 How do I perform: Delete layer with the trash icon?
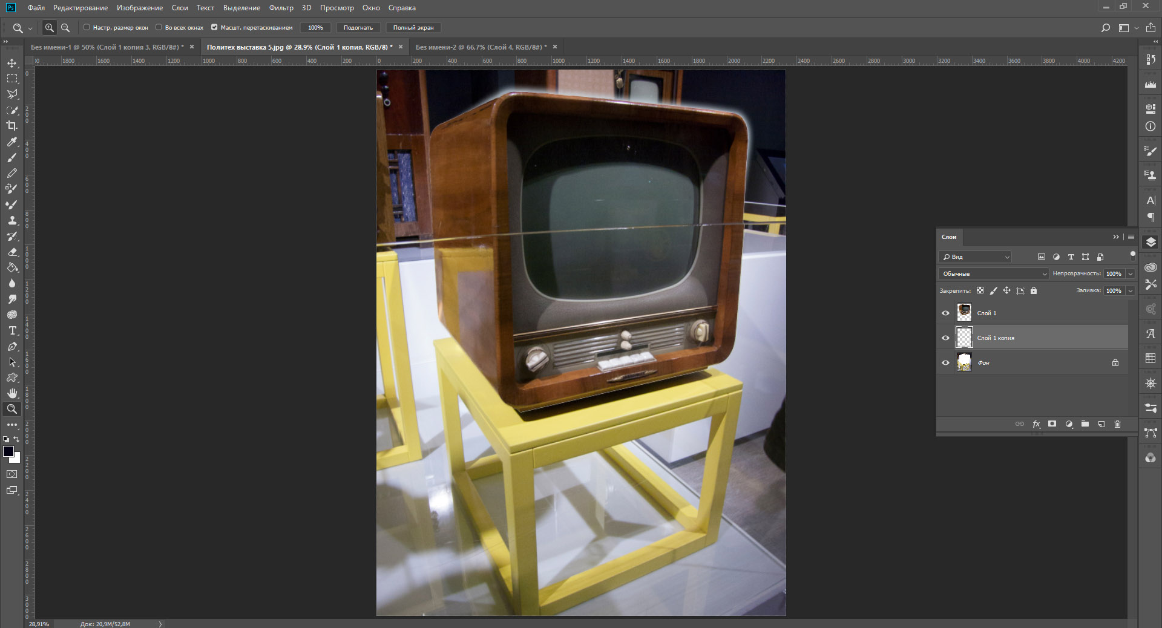[x=1118, y=424]
